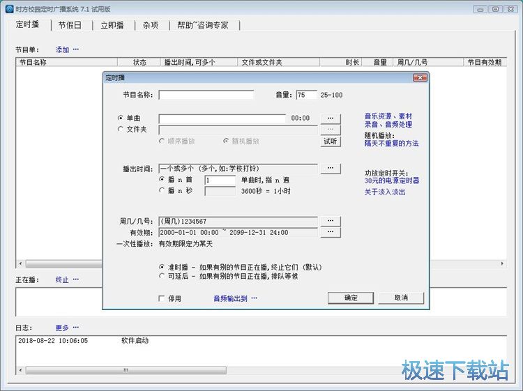Screen dimensions: 523x391
Task: Click the 节目名称 column header
Action: [67, 62]
